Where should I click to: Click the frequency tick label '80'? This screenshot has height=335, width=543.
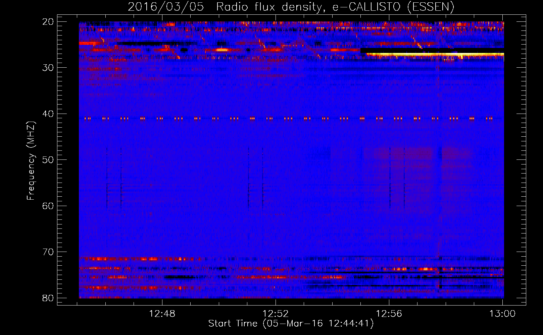(48, 298)
